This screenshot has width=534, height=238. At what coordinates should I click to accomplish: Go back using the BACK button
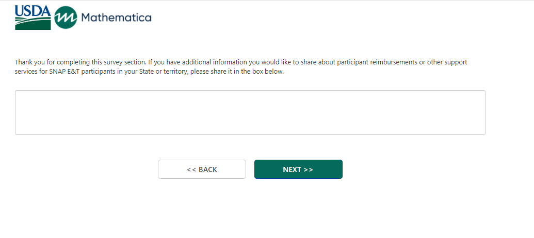(202, 169)
